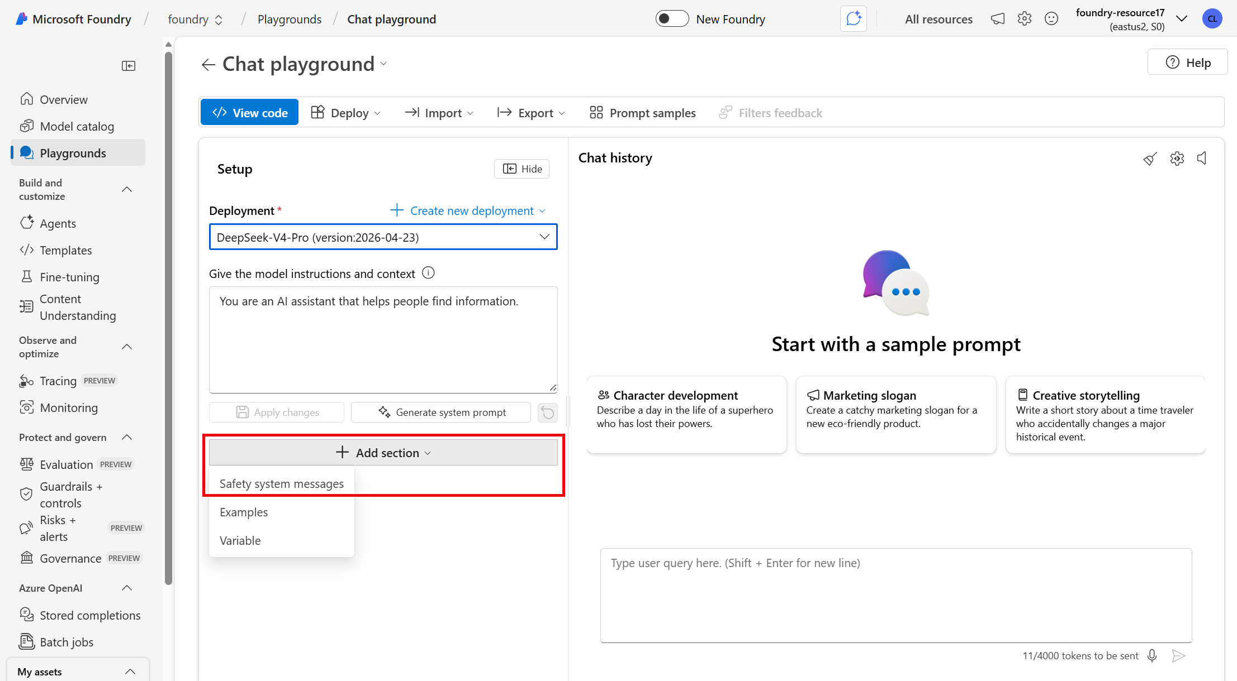Click the microphone voice input icon
This screenshot has width=1237, height=681.
coord(1152,655)
